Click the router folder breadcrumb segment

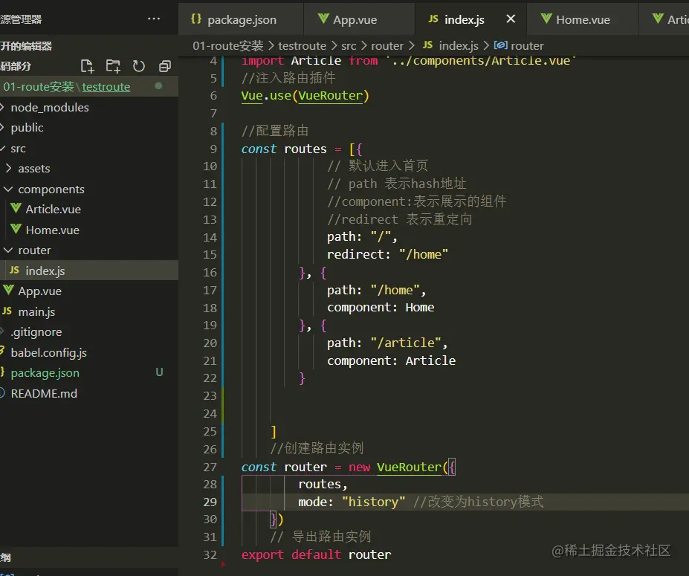(387, 45)
